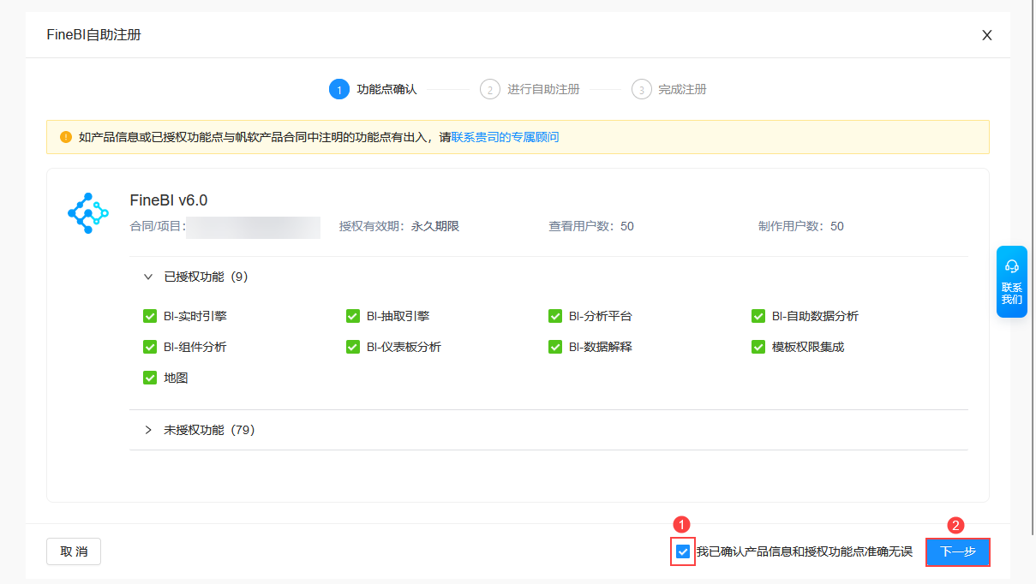
Task: Check the 我已确认产品信息 confirmation checkbox
Action: coord(683,551)
